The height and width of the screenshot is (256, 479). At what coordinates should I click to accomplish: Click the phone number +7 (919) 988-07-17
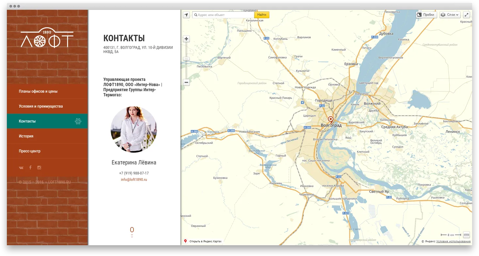tap(134, 173)
